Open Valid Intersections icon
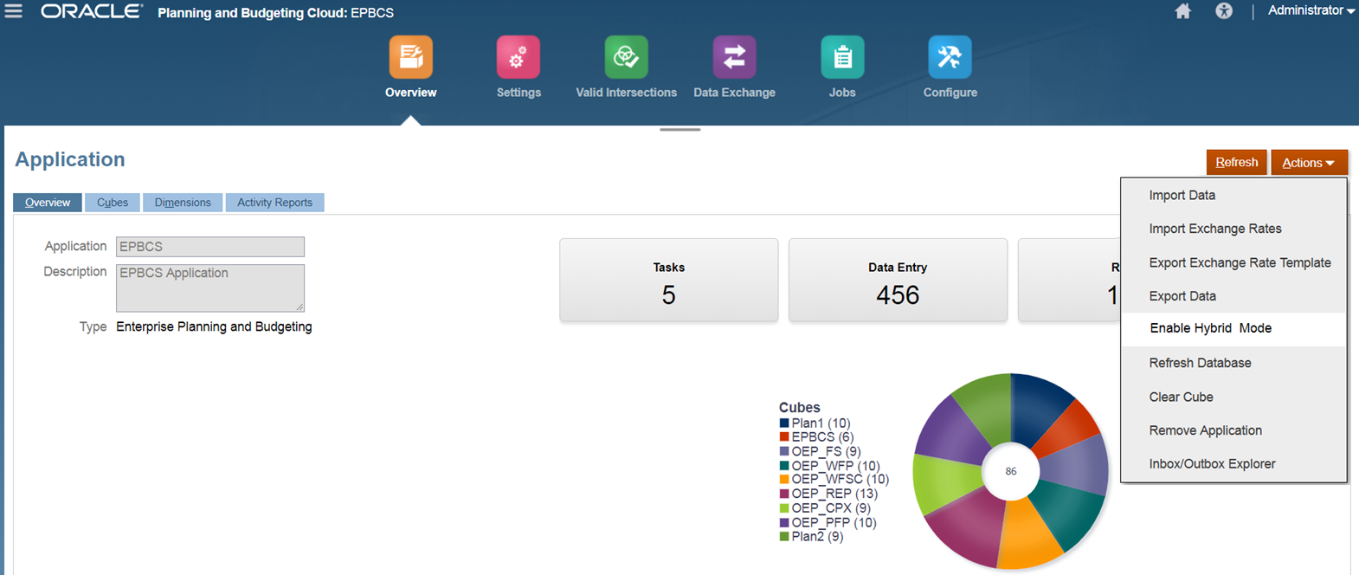Image resolution: width=1359 pixels, height=575 pixels. point(626,57)
